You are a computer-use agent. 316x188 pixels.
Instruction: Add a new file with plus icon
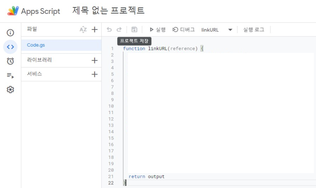(x=94, y=29)
